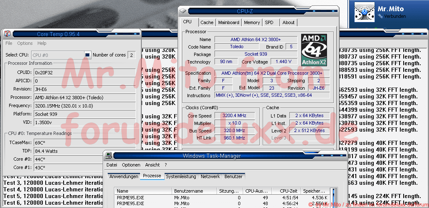This screenshot has width=429, height=208.
Task: Switch to the Systemleistung tab
Action: (181, 176)
